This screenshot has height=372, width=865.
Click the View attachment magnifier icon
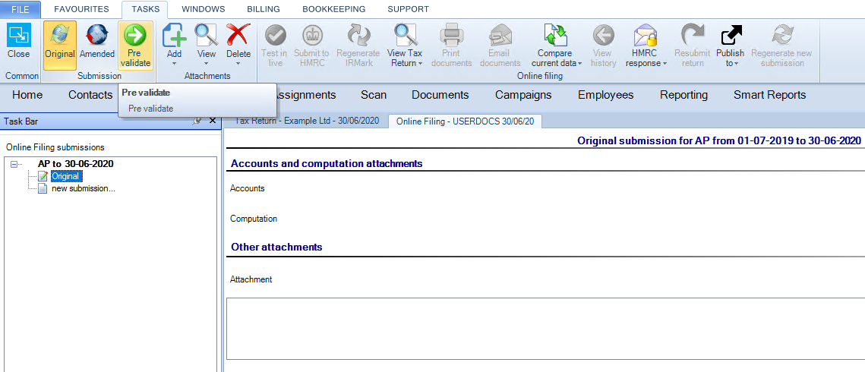[x=207, y=36]
